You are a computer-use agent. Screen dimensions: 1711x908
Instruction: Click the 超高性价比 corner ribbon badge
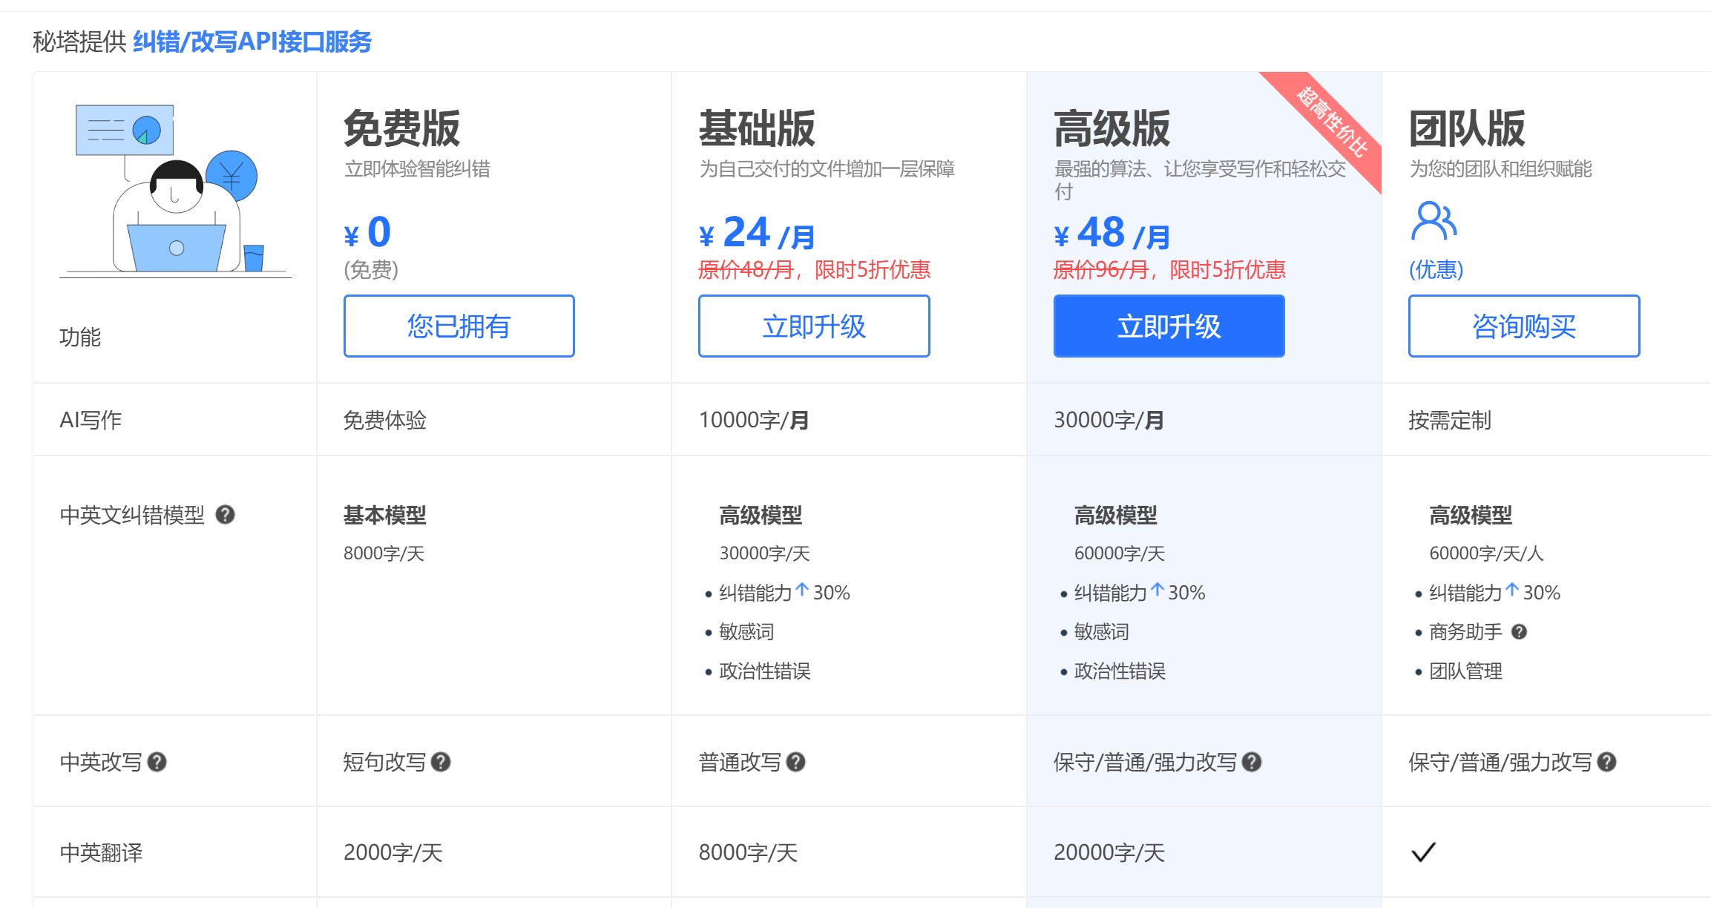tap(1327, 122)
